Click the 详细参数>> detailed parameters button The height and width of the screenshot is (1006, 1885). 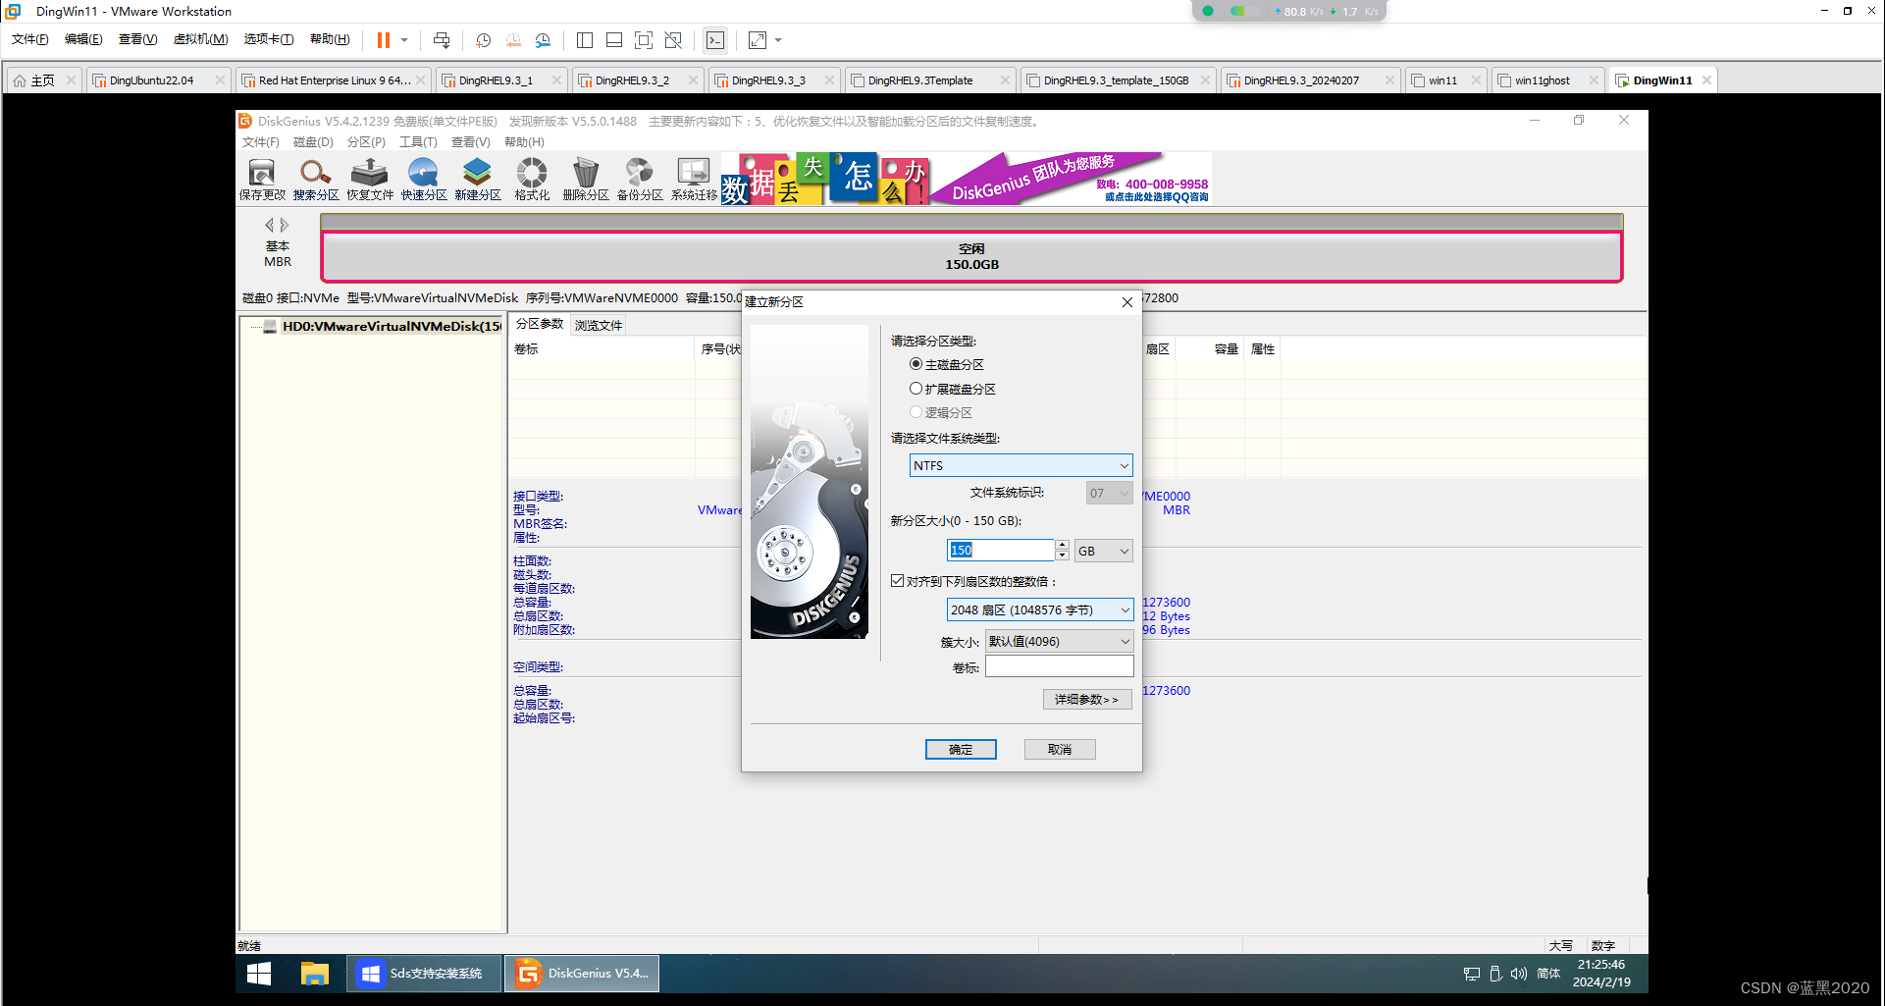1087,699
